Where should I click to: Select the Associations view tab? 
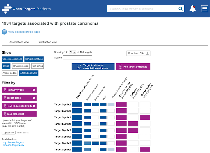tap(19, 42)
